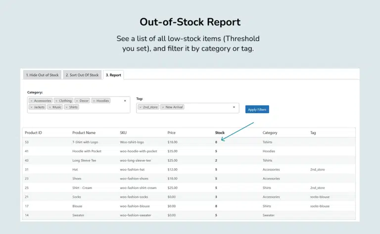Remove the New Arrival tag chip
Screen dimensions: 380x234
pos(163,107)
